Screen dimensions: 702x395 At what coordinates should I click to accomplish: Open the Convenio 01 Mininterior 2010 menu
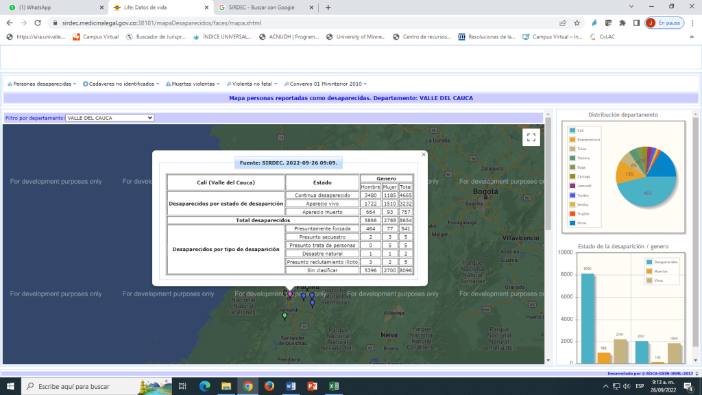tap(322, 84)
